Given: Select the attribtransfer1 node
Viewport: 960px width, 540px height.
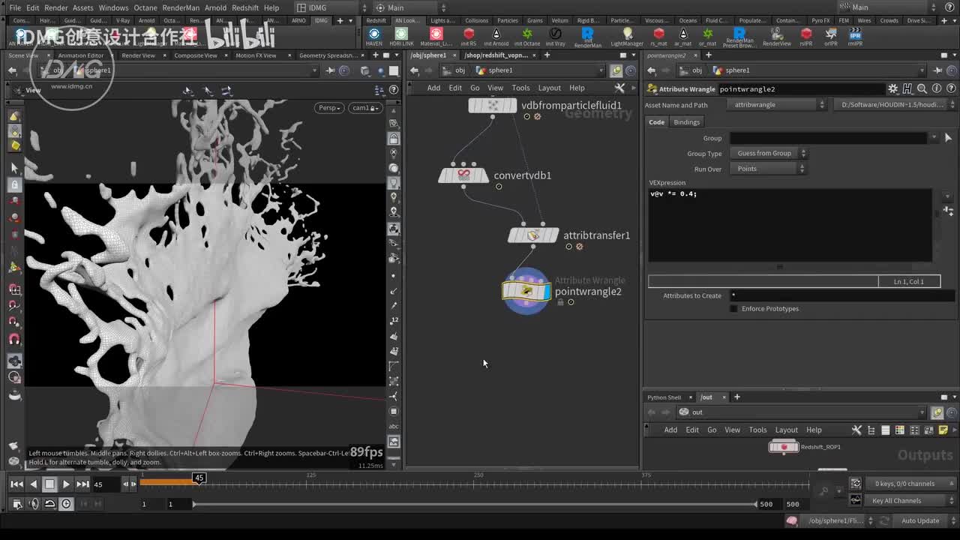Looking at the screenshot, I should [533, 235].
